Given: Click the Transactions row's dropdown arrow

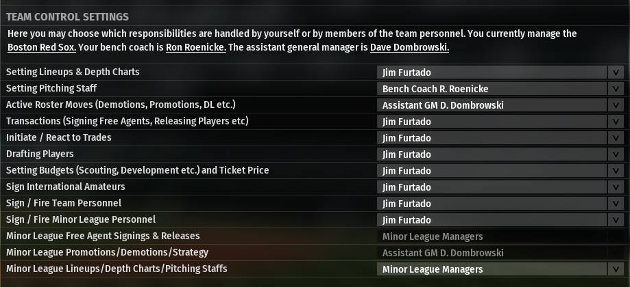Looking at the screenshot, I should 615,122.
